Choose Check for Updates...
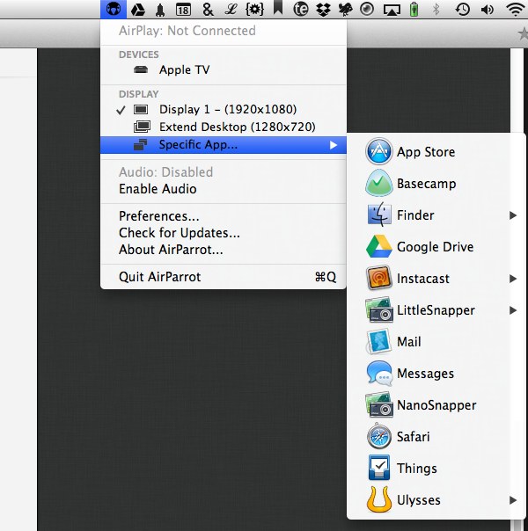 pyautogui.click(x=180, y=233)
